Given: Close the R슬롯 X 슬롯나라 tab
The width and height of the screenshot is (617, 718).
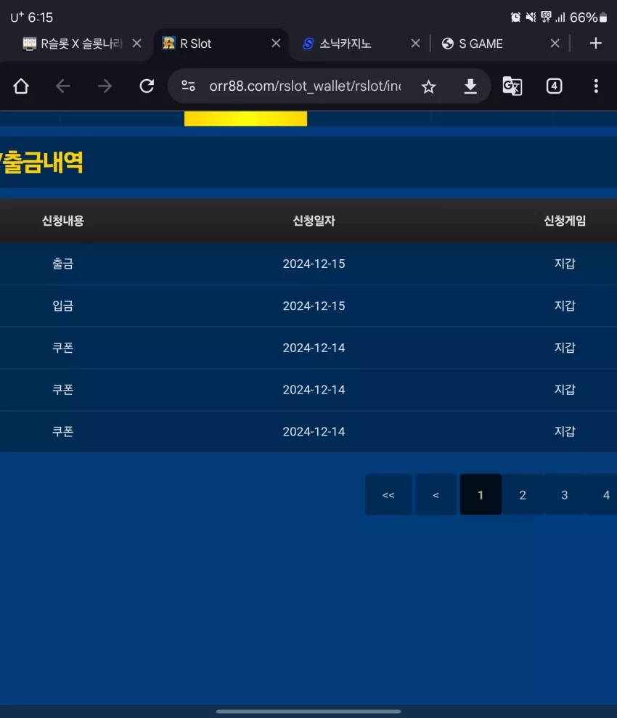Looking at the screenshot, I should (x=136, y=44).
